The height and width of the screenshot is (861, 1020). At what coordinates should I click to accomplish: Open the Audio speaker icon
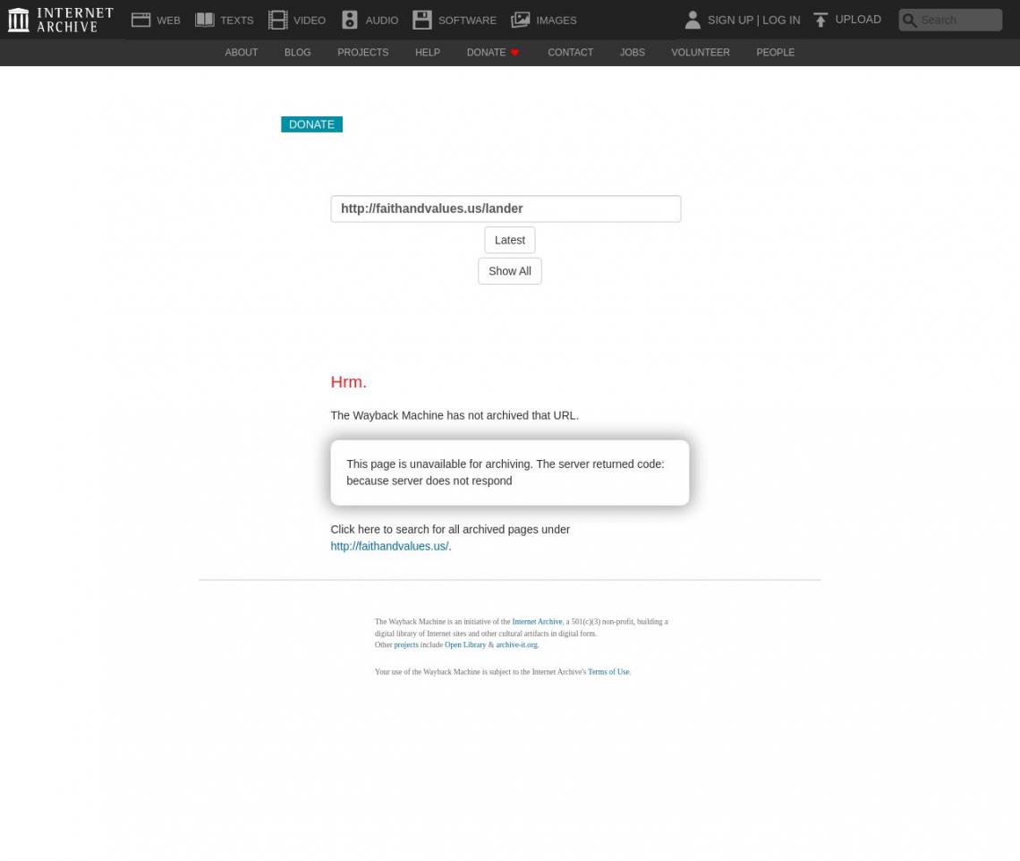350,20
